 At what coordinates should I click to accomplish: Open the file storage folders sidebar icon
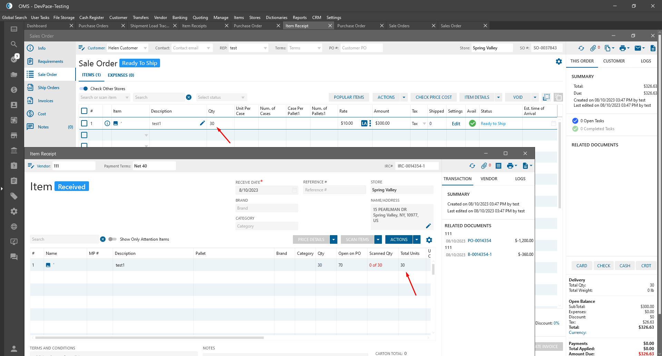tap(14, 75)
